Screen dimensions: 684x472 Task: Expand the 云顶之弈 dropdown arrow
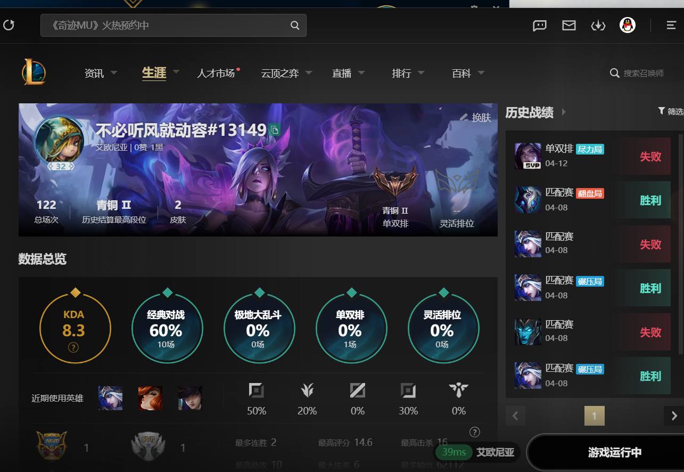tap(309, 72)
